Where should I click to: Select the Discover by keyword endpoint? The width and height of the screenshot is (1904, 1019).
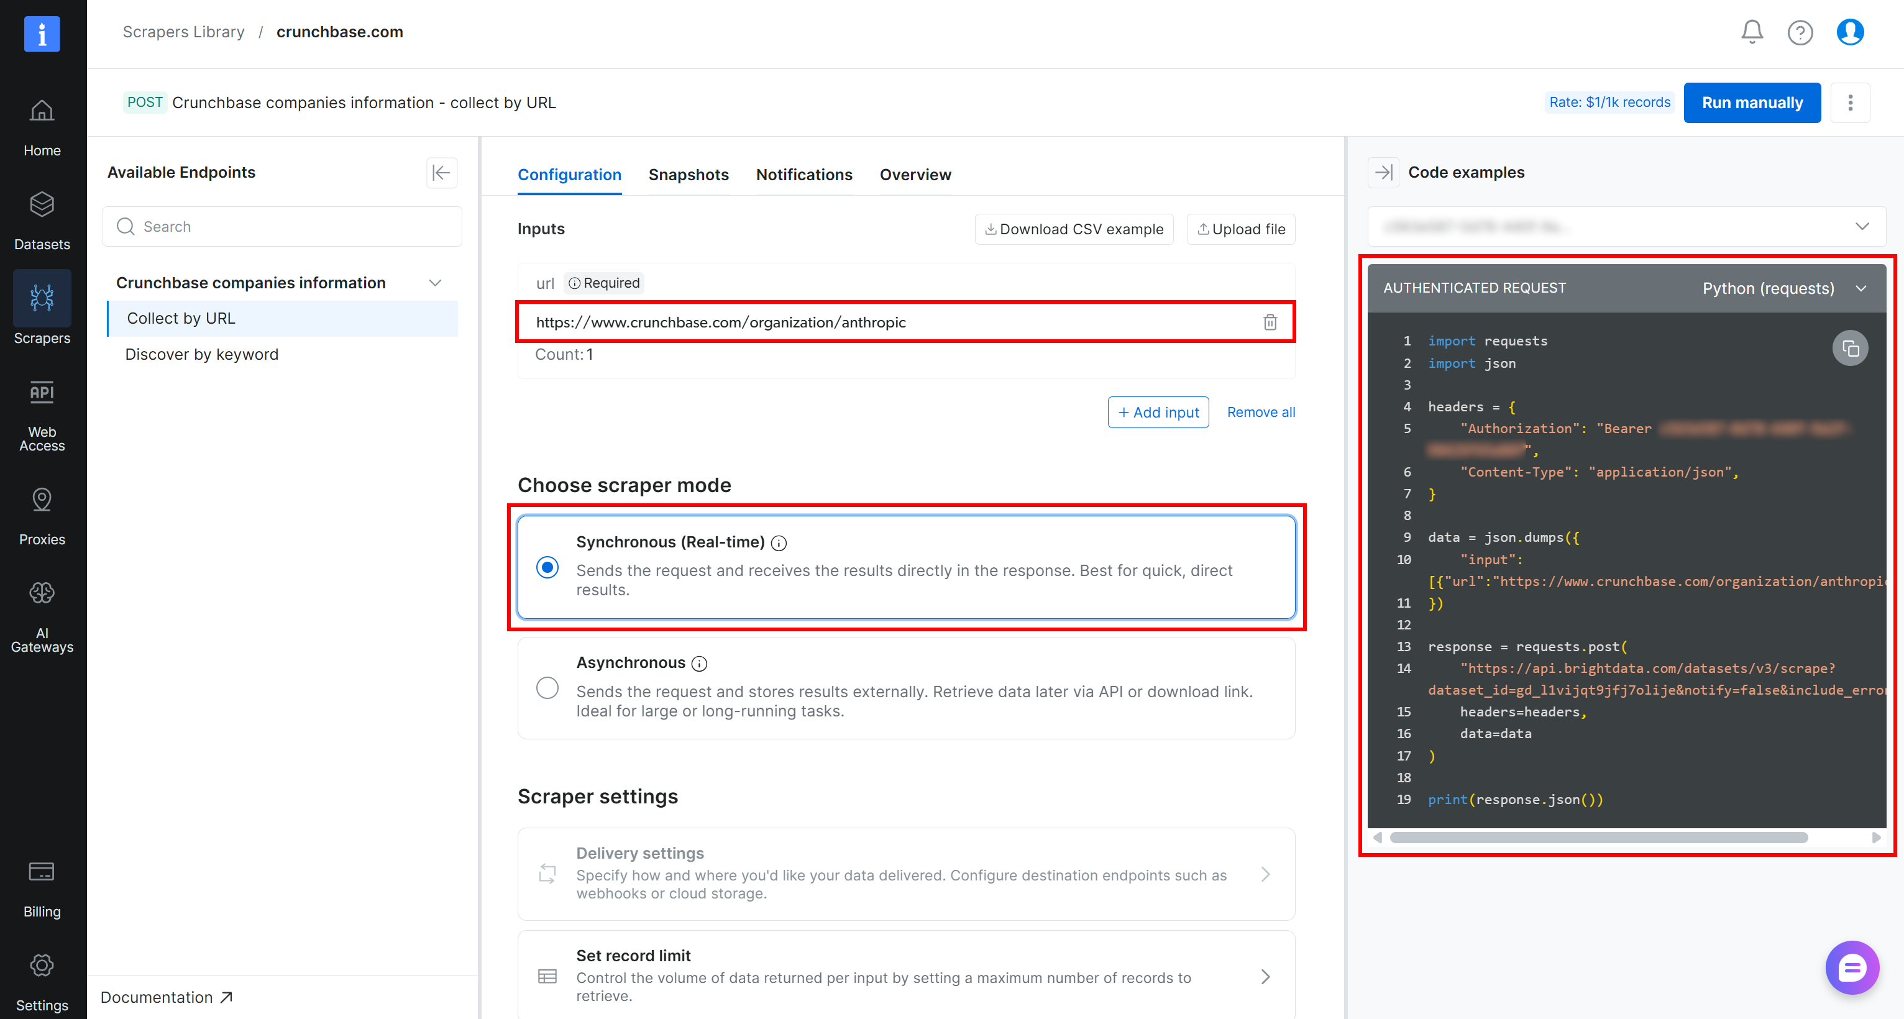coord(202,355)
